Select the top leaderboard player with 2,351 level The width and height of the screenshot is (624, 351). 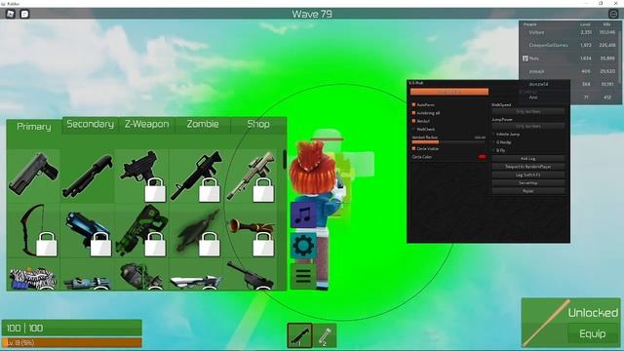[569, 32]
